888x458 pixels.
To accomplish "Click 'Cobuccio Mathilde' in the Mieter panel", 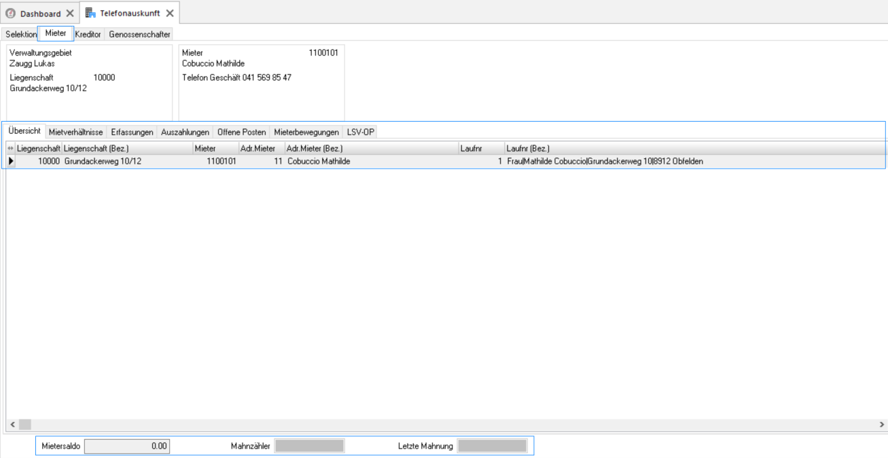I will click(213, 64).
